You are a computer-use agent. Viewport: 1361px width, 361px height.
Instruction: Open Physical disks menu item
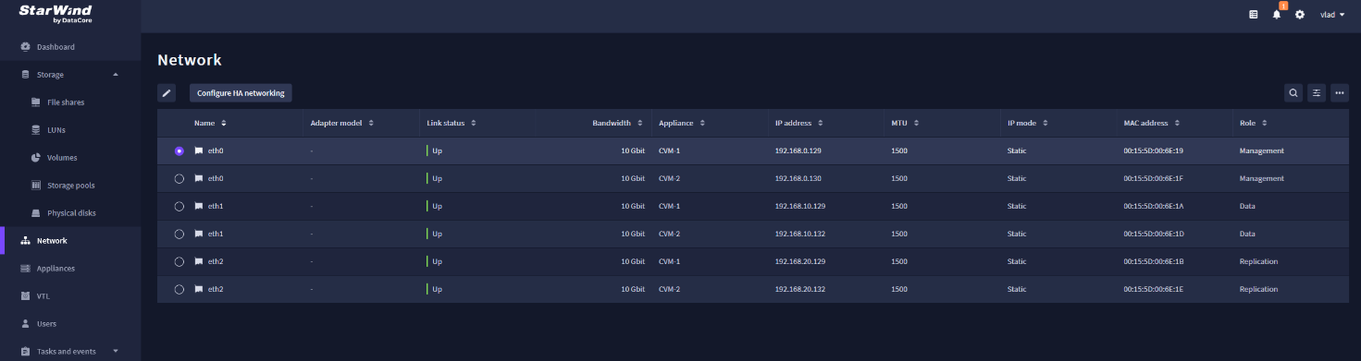click(x=71, y=213)
